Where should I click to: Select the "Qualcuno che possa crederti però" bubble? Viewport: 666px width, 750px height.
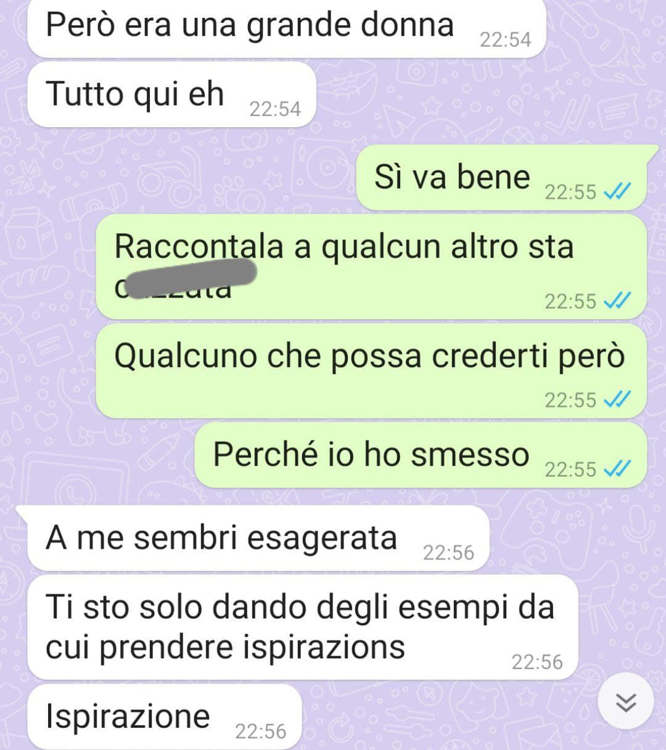pos(371,371)
